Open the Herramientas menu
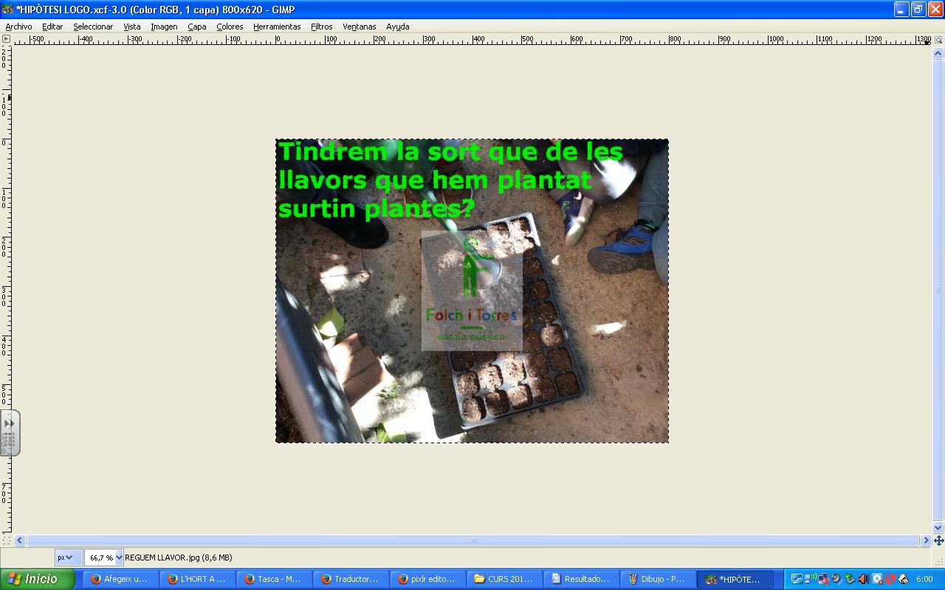 pos(277,27)
